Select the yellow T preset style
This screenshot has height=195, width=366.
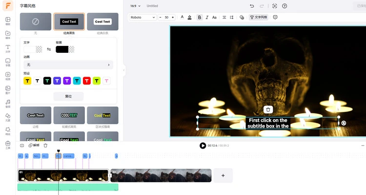coord(27,81)
